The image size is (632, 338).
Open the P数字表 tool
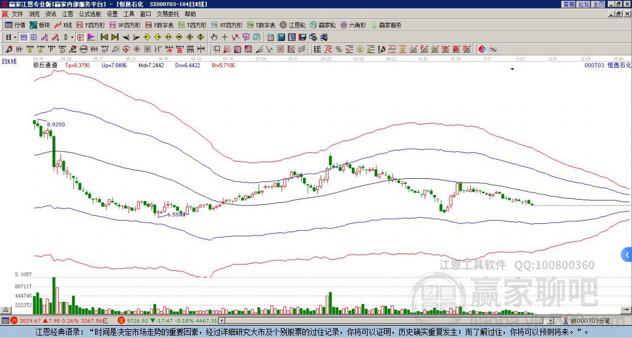(159, 25)
